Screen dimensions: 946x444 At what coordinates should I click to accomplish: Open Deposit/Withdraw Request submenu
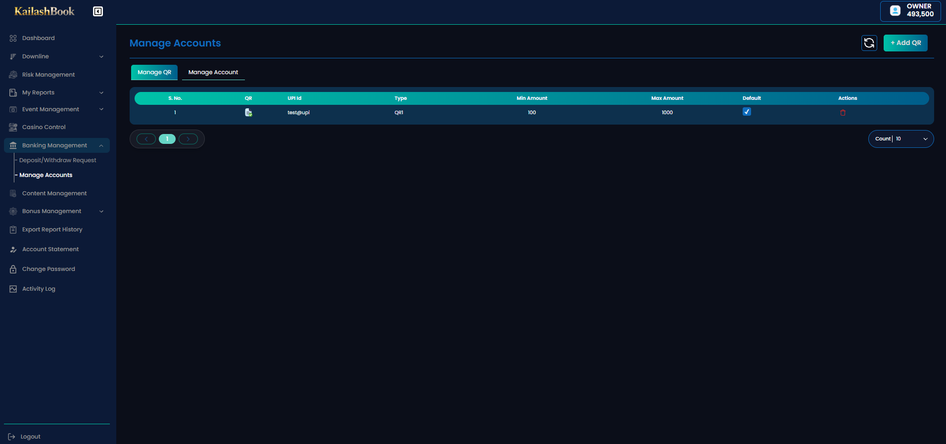click(58, 160)
